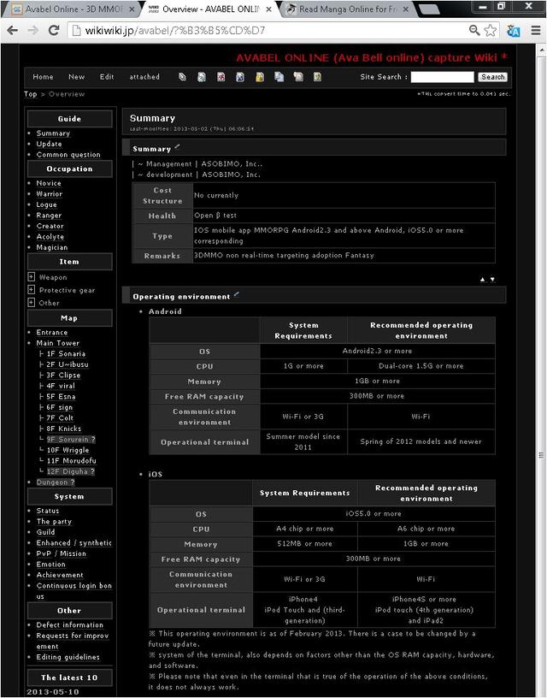The height and width of the screenshot is (698, 547).
Task: Edit the Summary section via pencil icon
Action: [177, 146]
